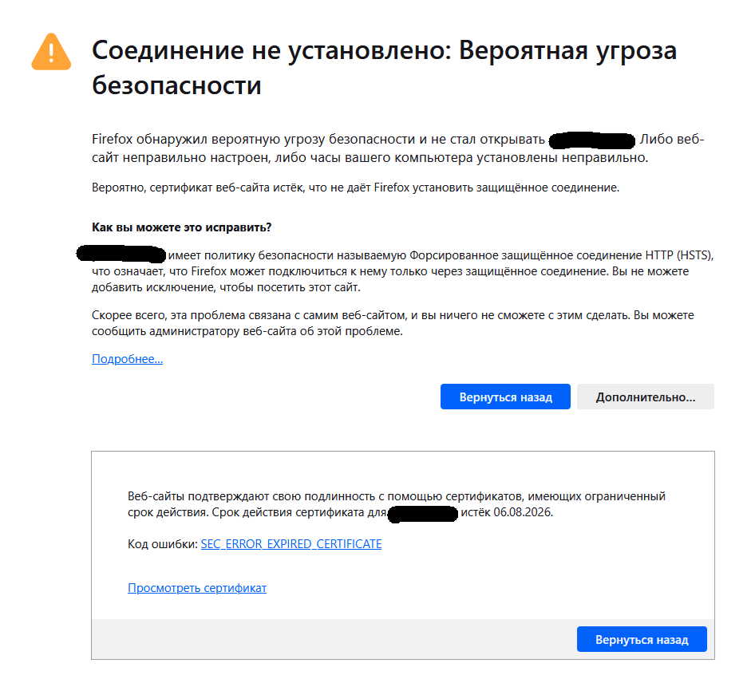
Task: Open the SEC_ERROR_EXPIRED_CERTIFICATE error code link
Action: (291, 544)
